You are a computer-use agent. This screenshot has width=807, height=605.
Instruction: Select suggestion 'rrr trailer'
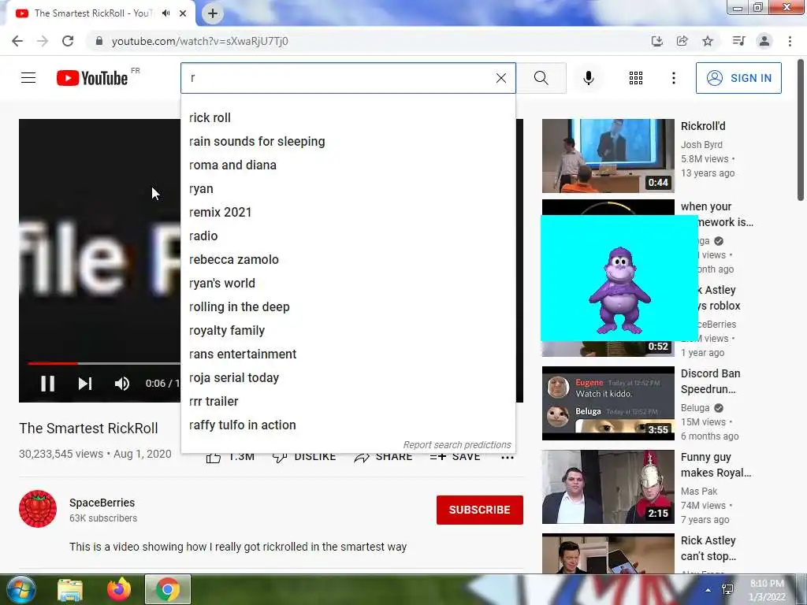pos(348,402)
